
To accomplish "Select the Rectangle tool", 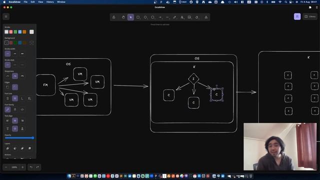I will point(138,17).
